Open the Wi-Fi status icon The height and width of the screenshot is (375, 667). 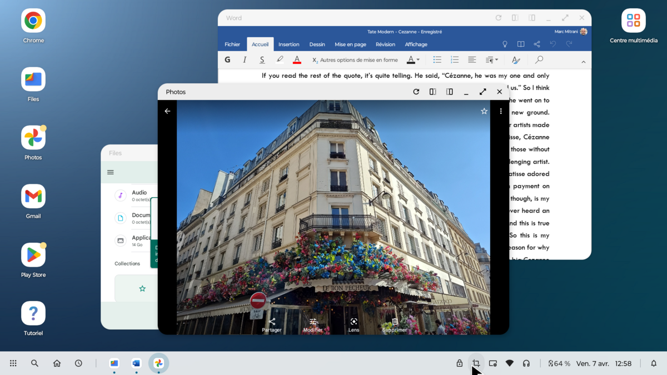click(x=510, y=363)
